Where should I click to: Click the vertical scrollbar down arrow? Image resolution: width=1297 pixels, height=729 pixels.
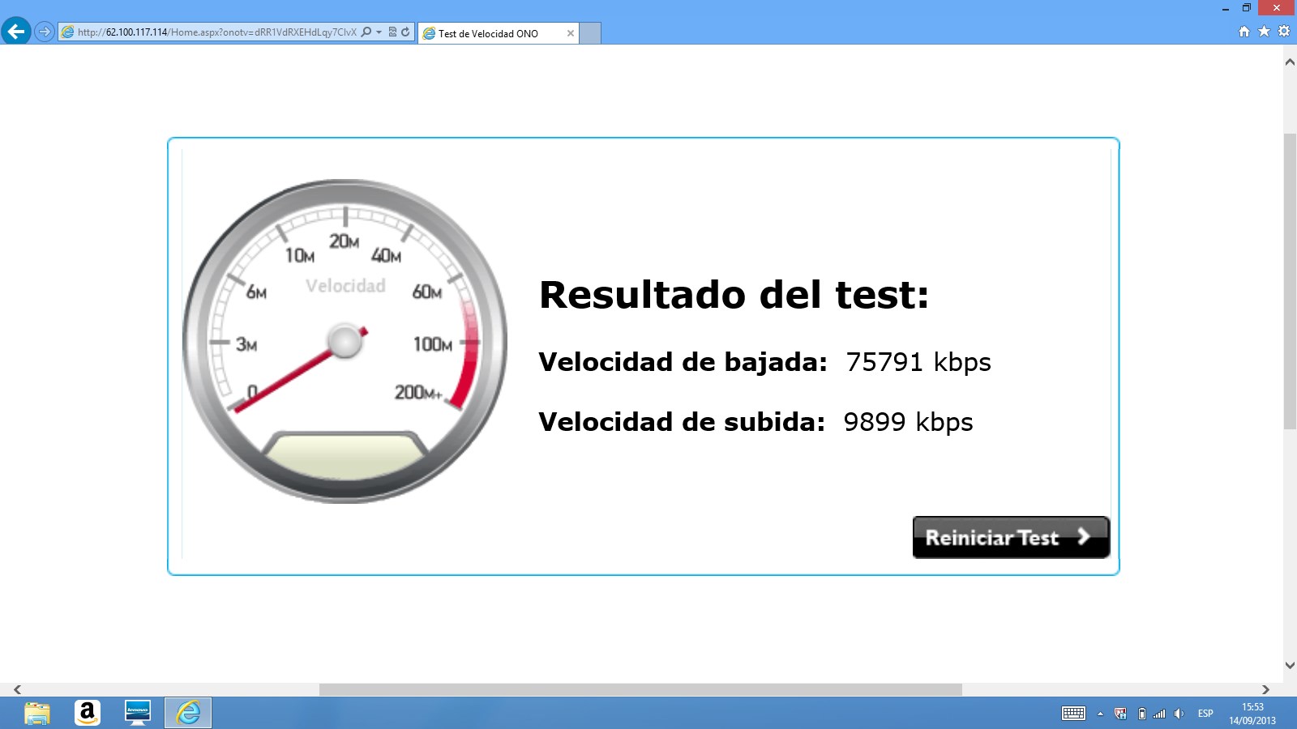tap(1290, 666)
